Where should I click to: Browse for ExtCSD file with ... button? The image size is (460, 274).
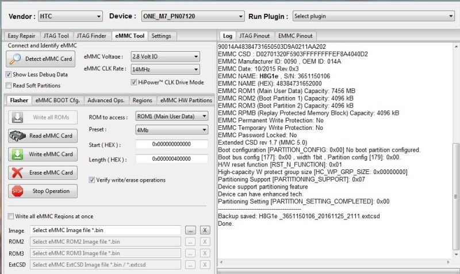coord(191,265)
